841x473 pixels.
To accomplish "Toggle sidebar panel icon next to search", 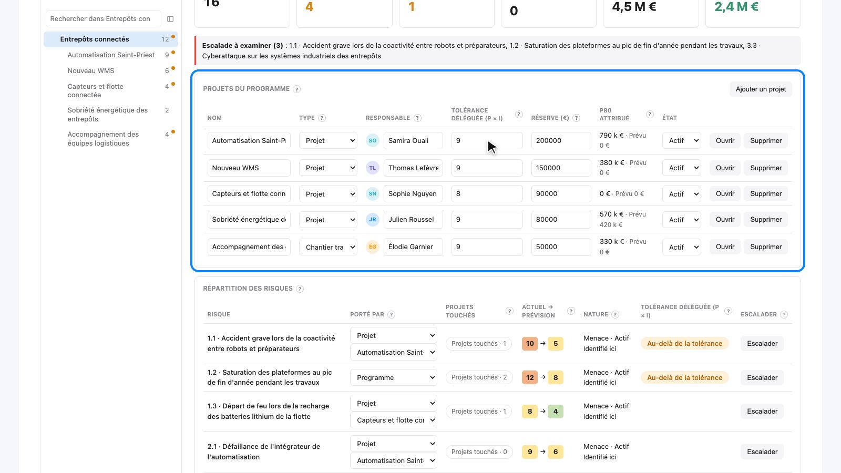I will [170, 19].
